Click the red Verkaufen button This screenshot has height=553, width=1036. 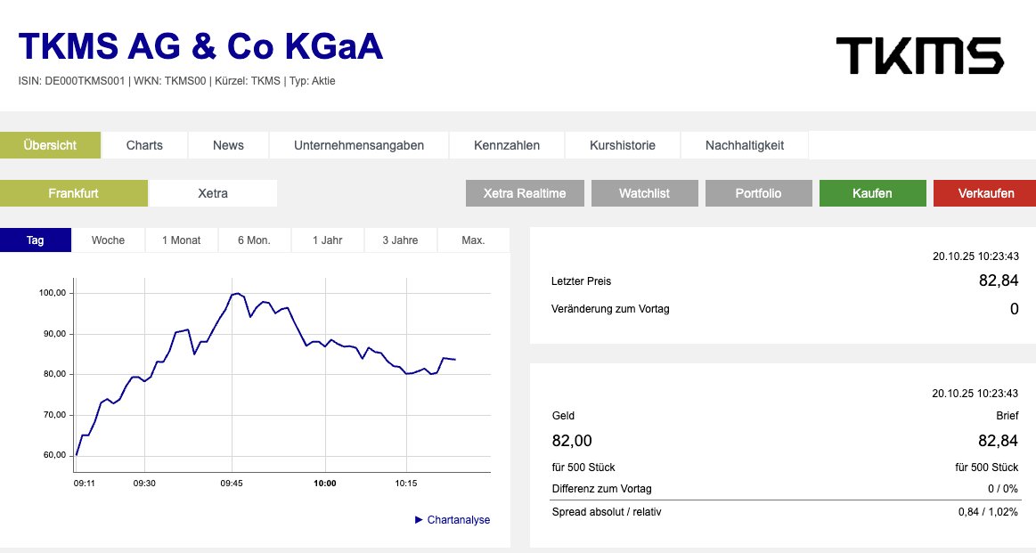[x=984, y=193]
